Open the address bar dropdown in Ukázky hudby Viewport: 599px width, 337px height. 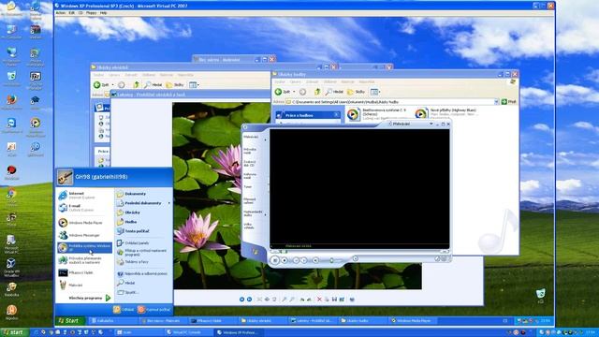[x=496, y=102]
